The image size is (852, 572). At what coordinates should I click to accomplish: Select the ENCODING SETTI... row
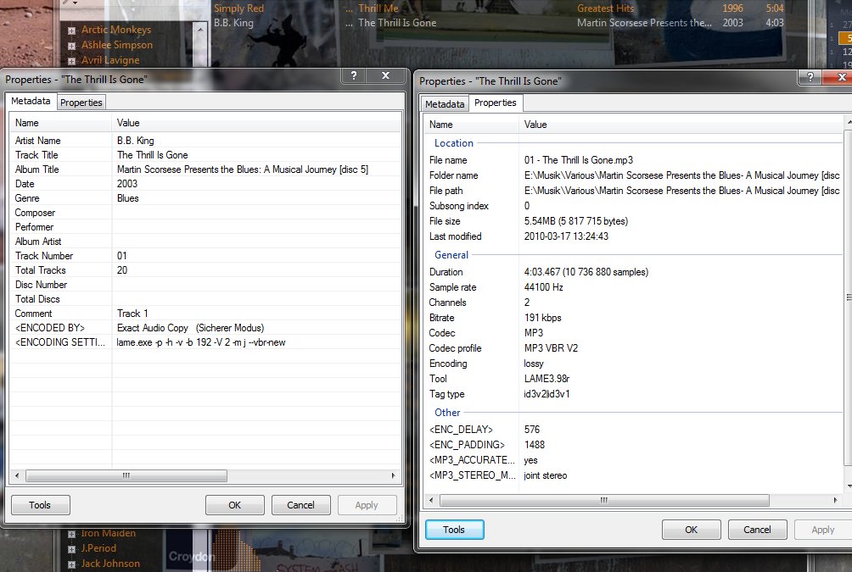click(x=205, y=342)
